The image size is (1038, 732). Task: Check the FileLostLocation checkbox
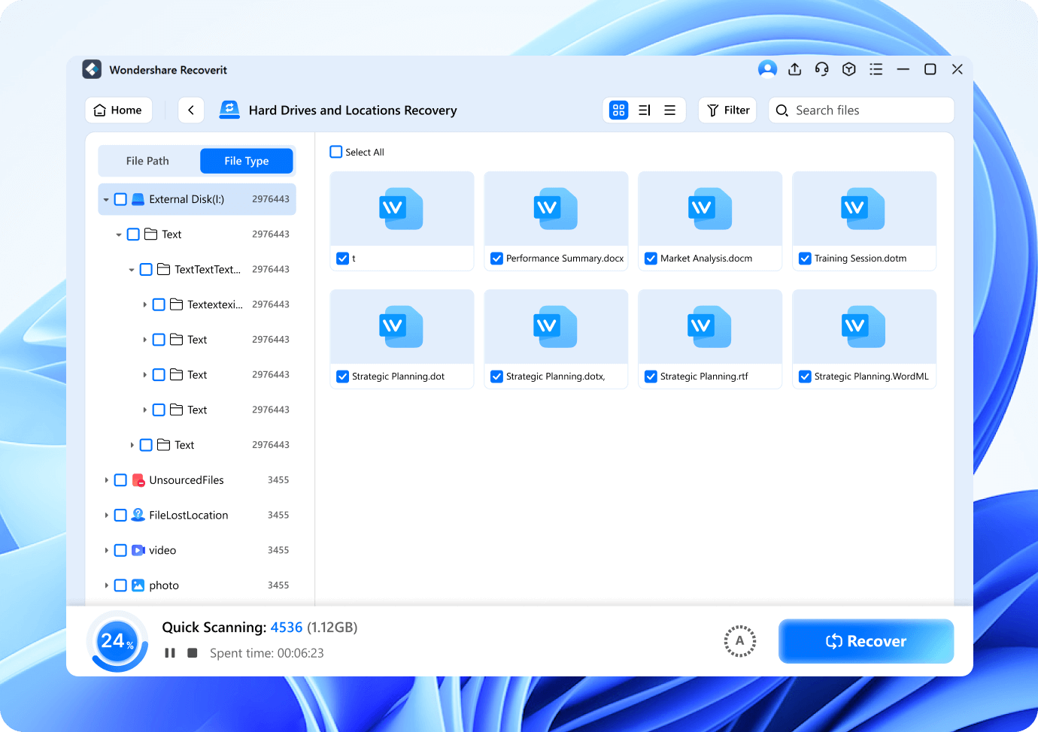tap(120, 515)
